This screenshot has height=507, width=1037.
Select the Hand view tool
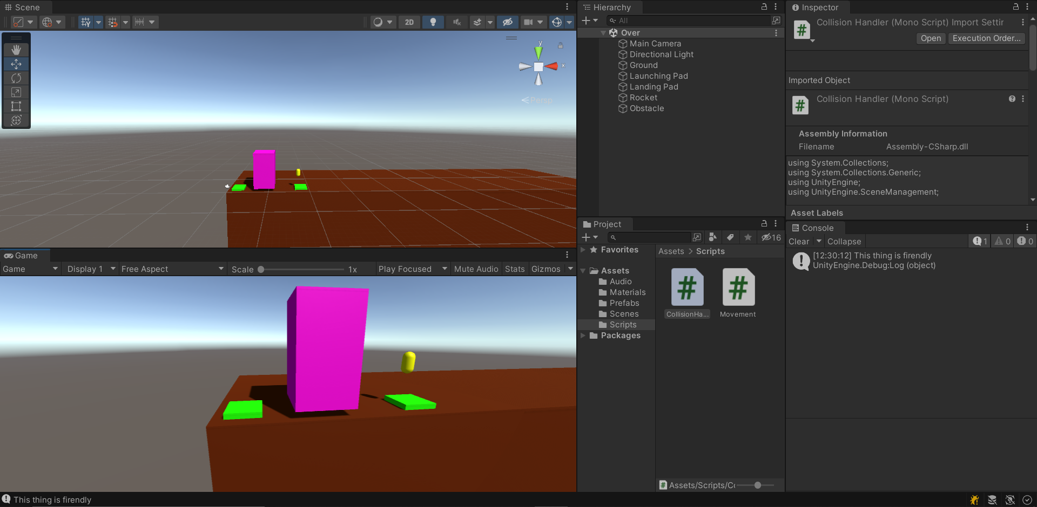(x=16, y=50)
